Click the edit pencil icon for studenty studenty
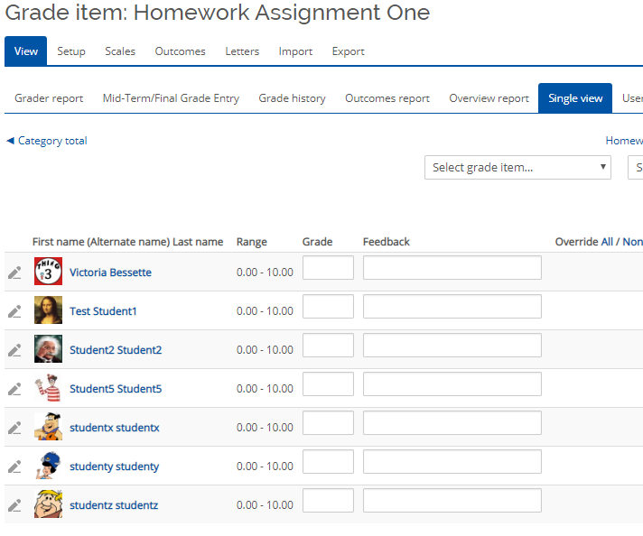The image size is (643, 536). point(14,467)
